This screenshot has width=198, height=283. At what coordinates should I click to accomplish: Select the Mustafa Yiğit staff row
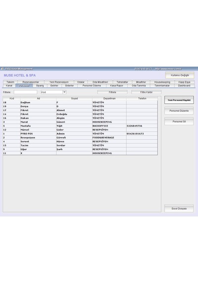click(x=80, y=126)
